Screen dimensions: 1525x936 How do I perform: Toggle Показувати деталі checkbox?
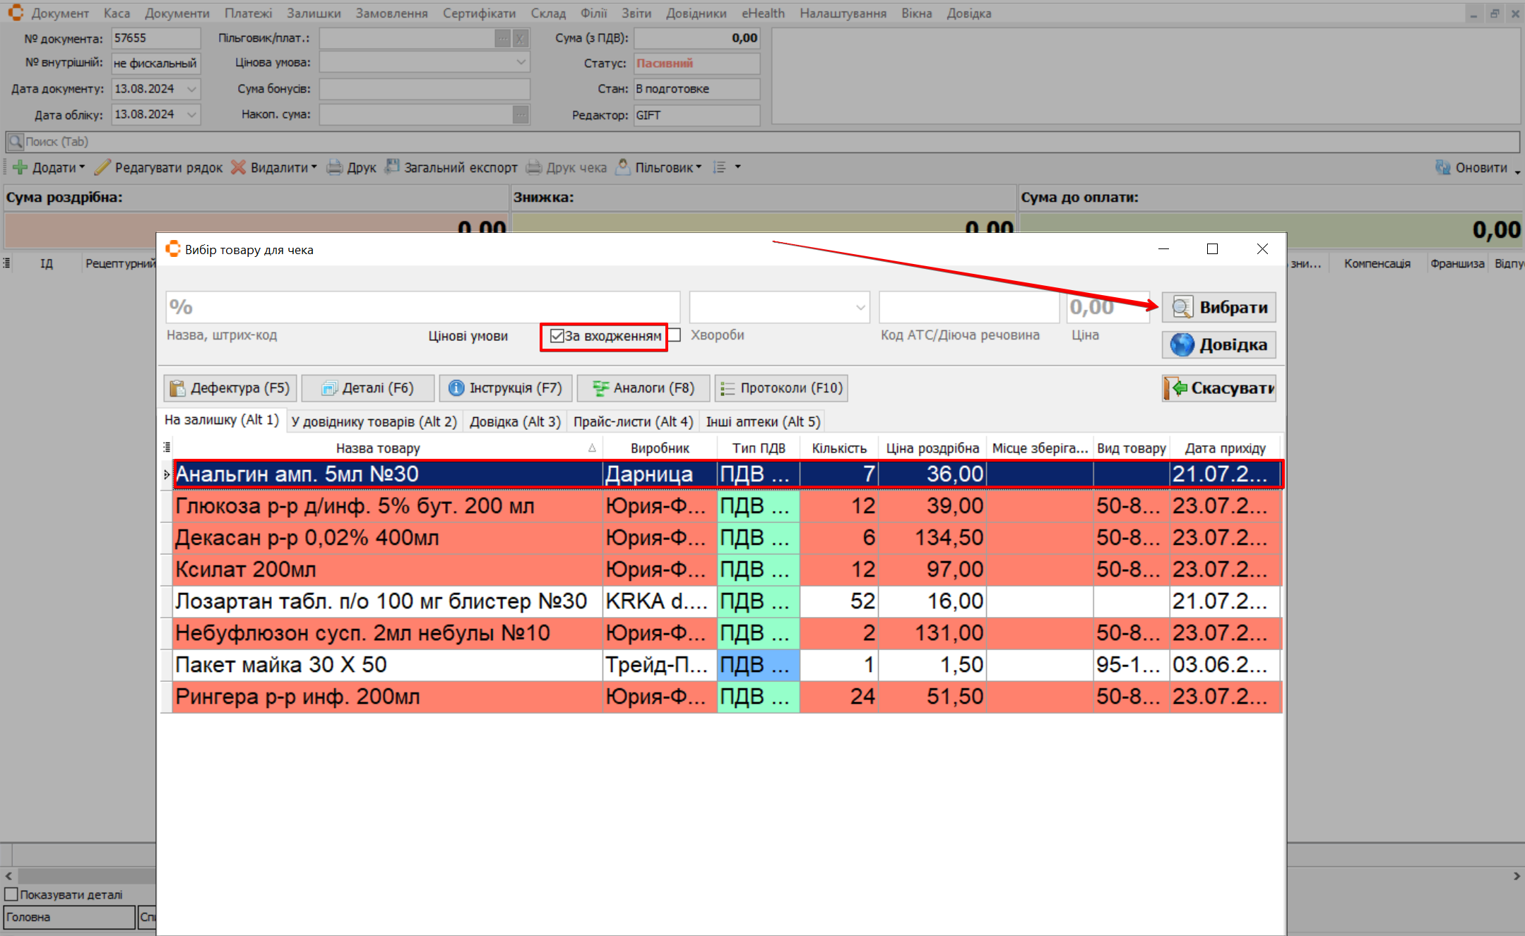(x=11, y=894)
